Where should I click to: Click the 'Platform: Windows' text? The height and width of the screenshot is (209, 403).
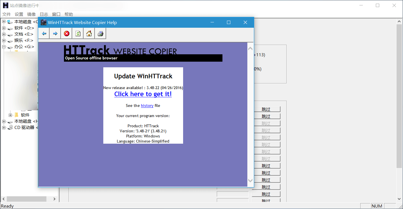point(143,136)
